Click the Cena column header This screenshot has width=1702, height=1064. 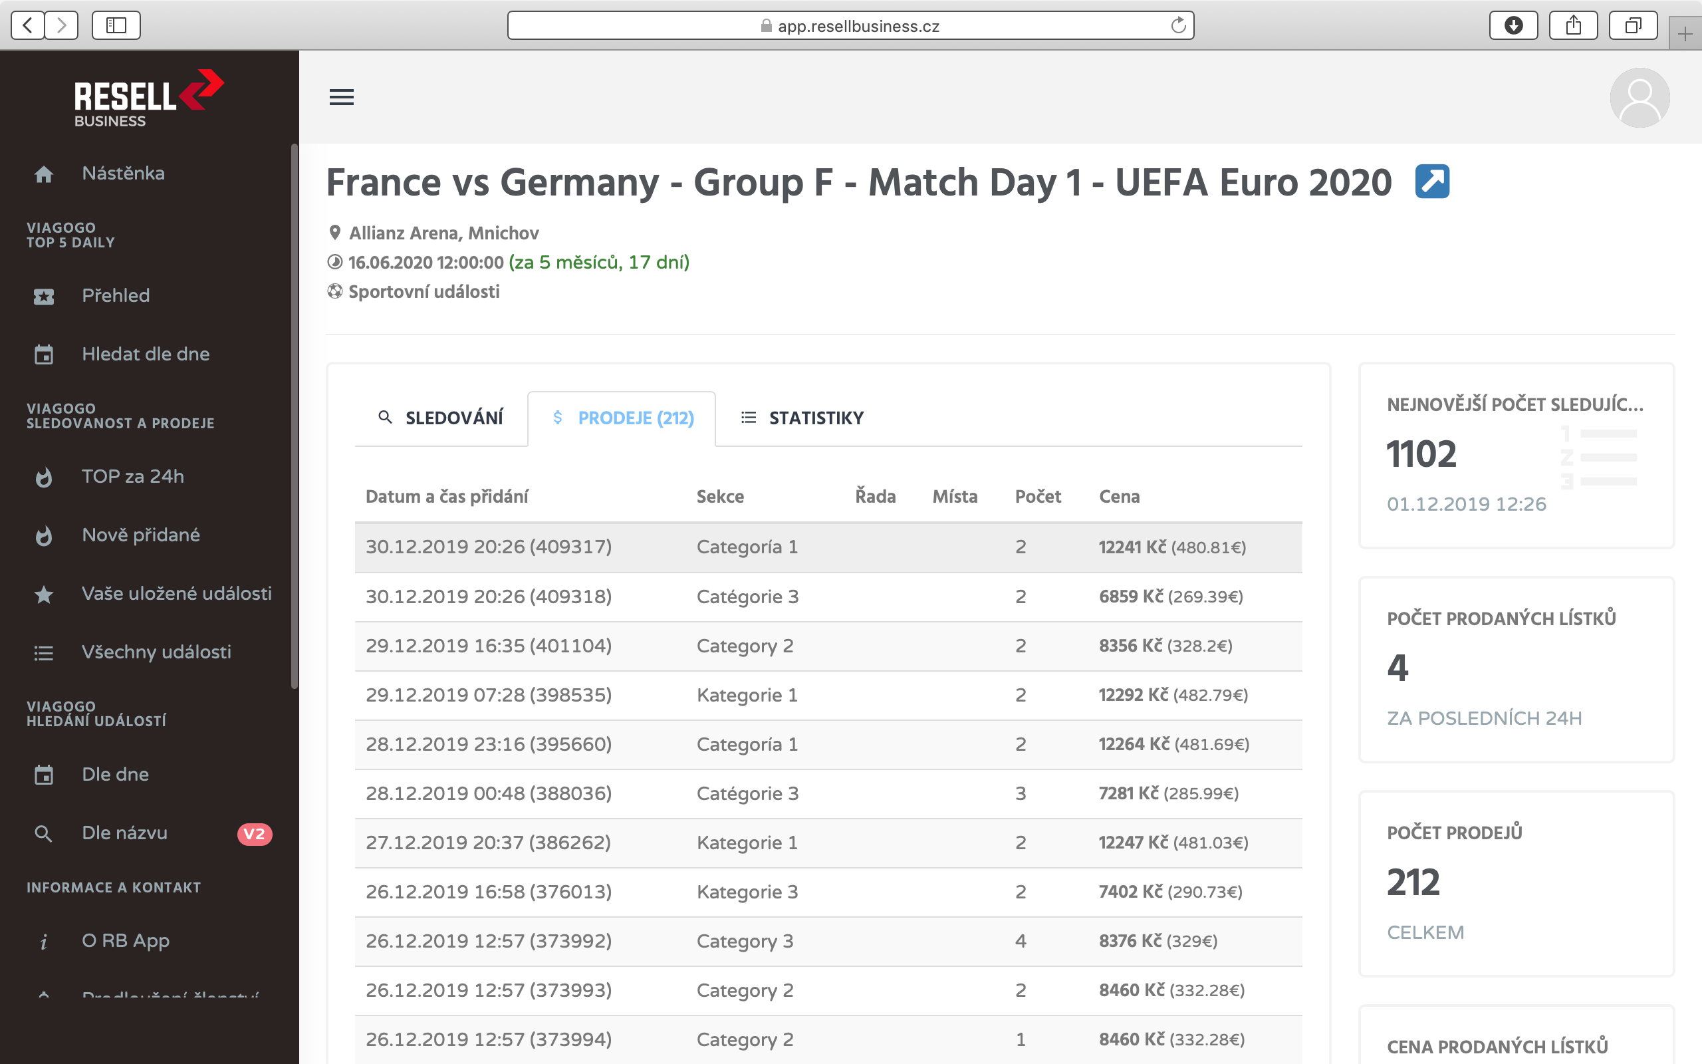(1119, 496)
